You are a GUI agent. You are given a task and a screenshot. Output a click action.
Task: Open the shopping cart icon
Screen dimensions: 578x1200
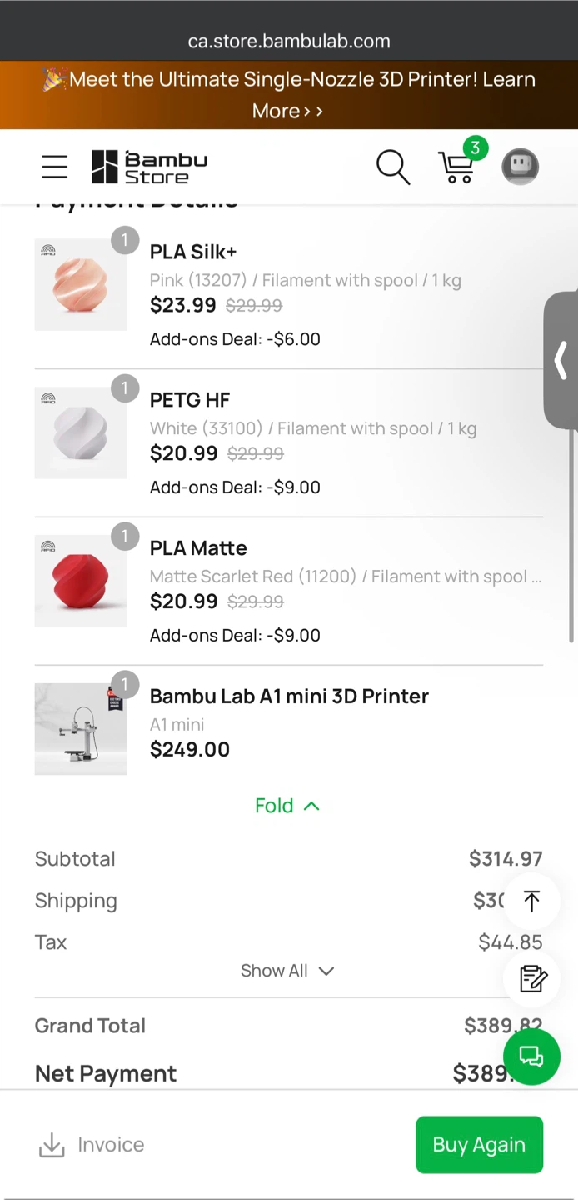(x=457, y=167)
